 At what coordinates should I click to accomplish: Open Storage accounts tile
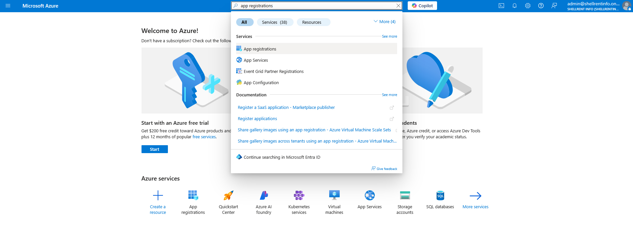[x=405, y=202]
